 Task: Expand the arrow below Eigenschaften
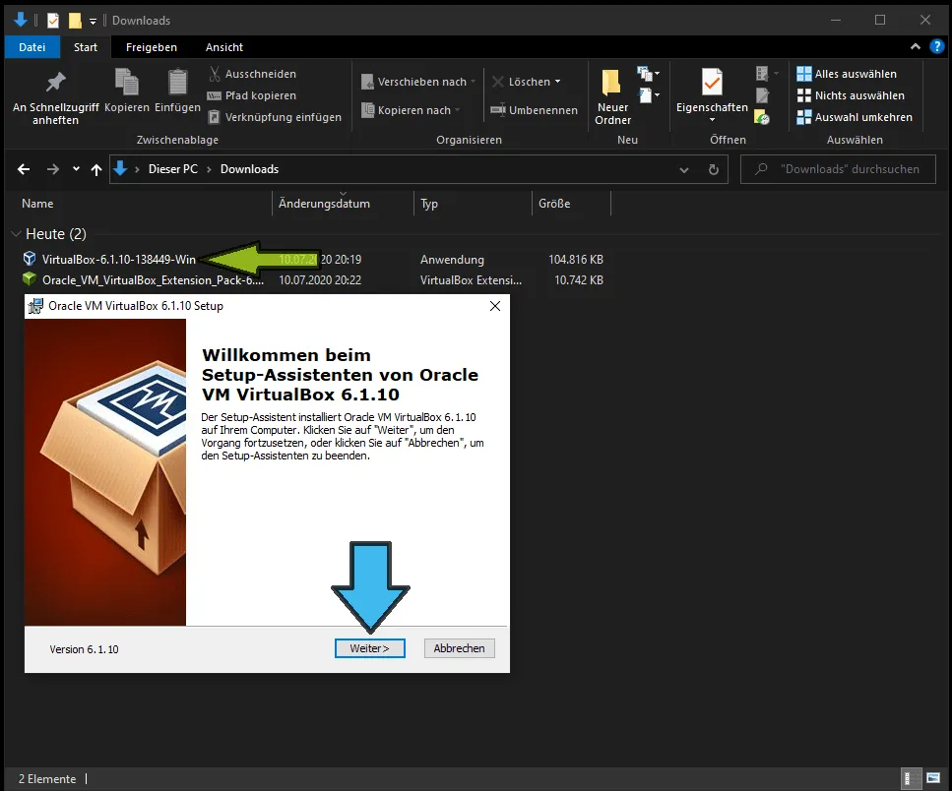pyautogui.click(x=712, y=119)
